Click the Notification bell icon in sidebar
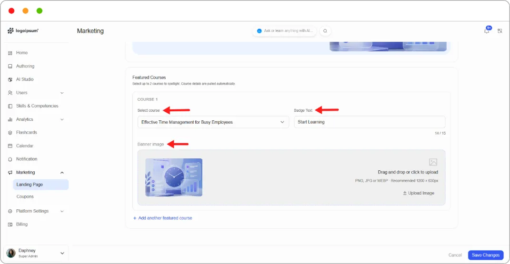Image resolution: width=510 pixels, height=264 pixels. coord(10,159)
